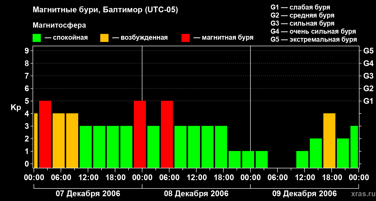Click the '07 Декабря 2006' date label
Viewport: 376px width, 201px height.
click(88, 194)
